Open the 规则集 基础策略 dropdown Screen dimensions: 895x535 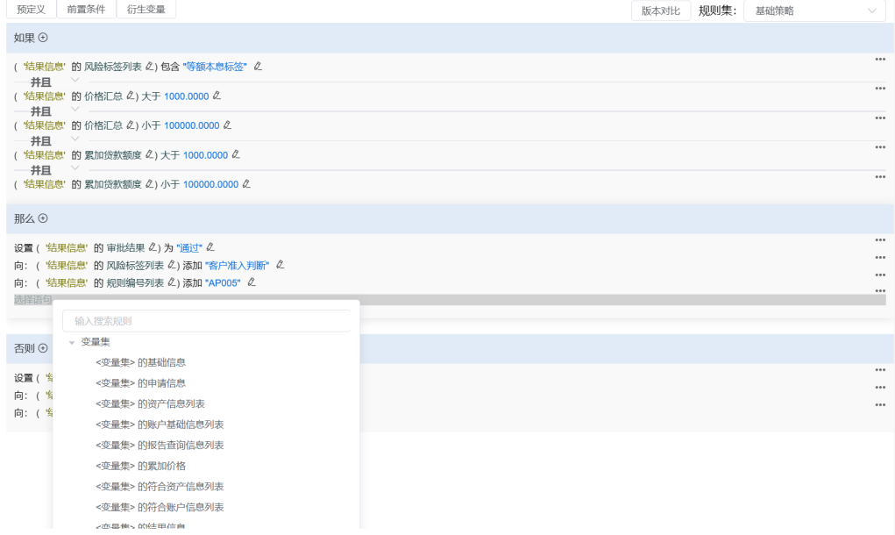coord(814,11)
